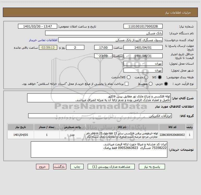
Task: Click the delivery city field تهران
Action: [143, 70]
